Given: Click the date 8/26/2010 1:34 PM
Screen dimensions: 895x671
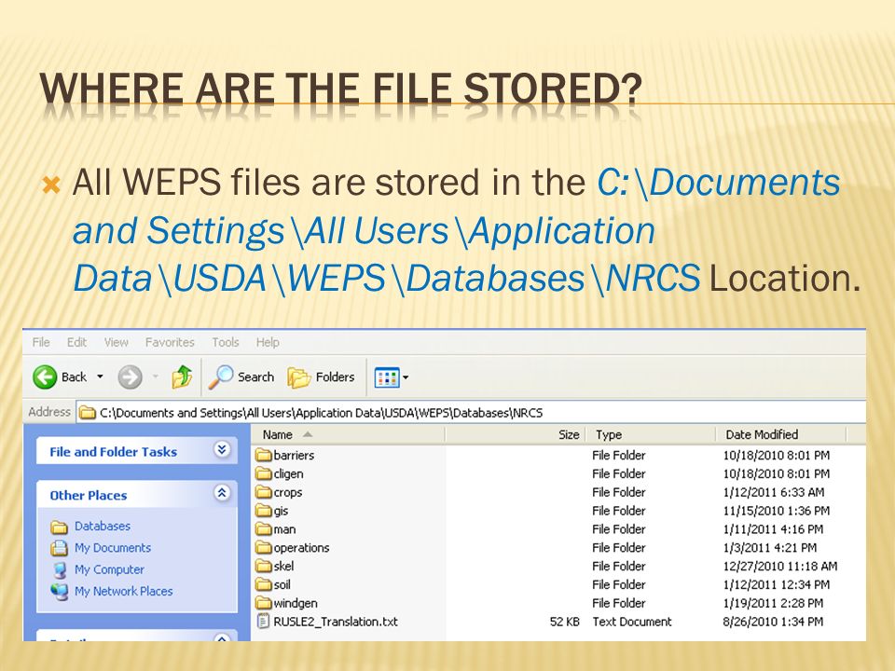Looking at the screenshot, I should pyautogui.click(x=773, y=622).
